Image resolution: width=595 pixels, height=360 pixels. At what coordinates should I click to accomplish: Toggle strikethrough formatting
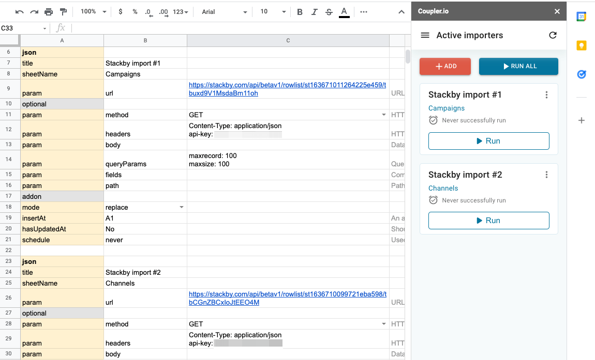pos(329,12)
